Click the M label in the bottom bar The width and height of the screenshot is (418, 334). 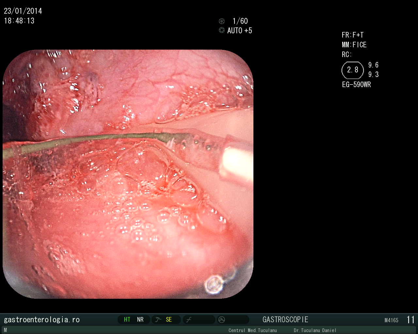pyautogui.click(x=5, y=330)
